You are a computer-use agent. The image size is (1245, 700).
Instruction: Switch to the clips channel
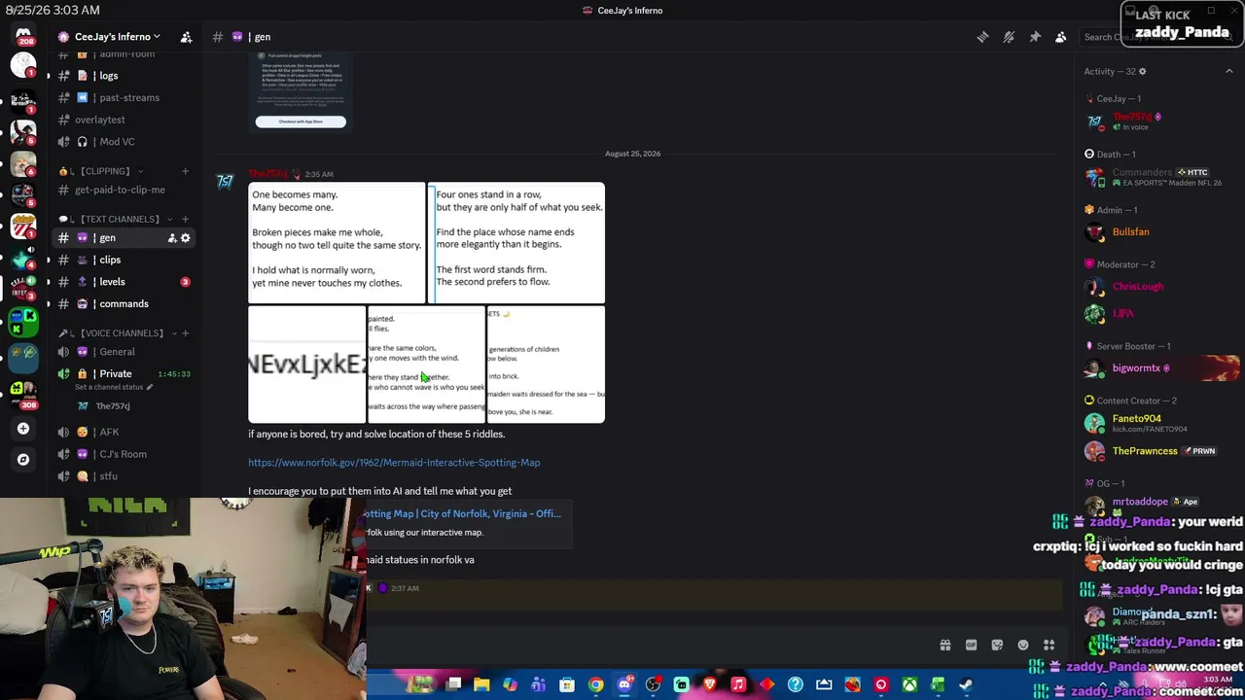tap(124, 260)
